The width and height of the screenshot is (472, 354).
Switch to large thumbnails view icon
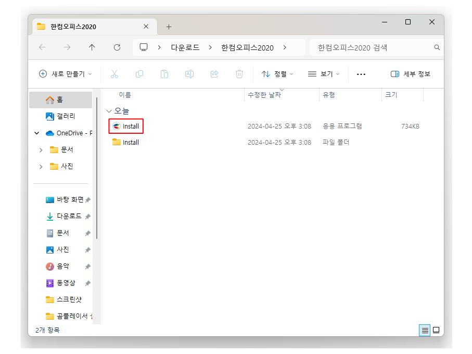point(436,331)
